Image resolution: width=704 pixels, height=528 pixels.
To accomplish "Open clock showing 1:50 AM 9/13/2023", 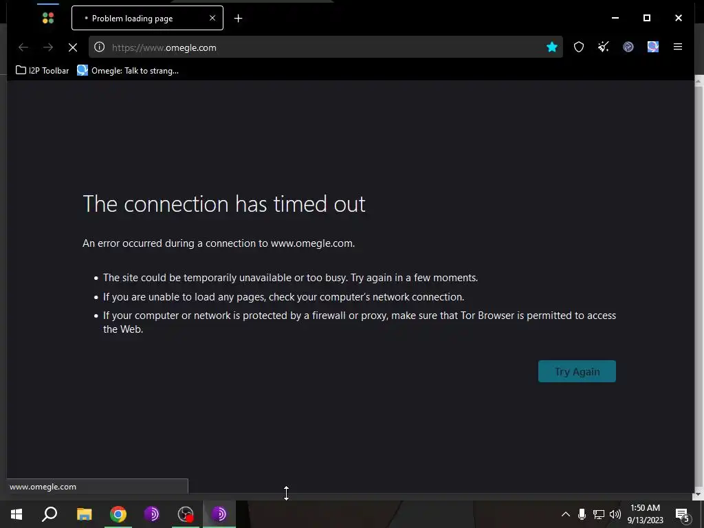I will point(645,514).
